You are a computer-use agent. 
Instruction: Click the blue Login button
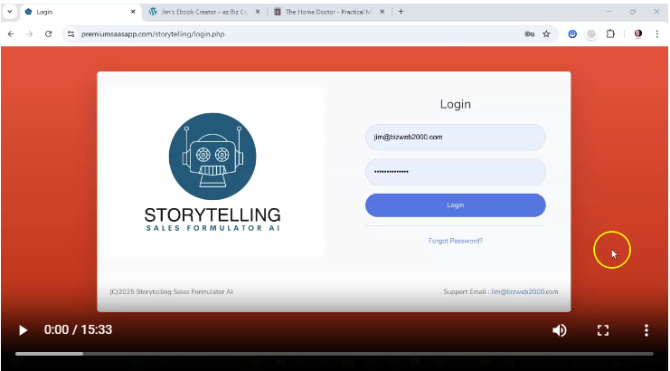pyautogui.click(x=456, y=205)
